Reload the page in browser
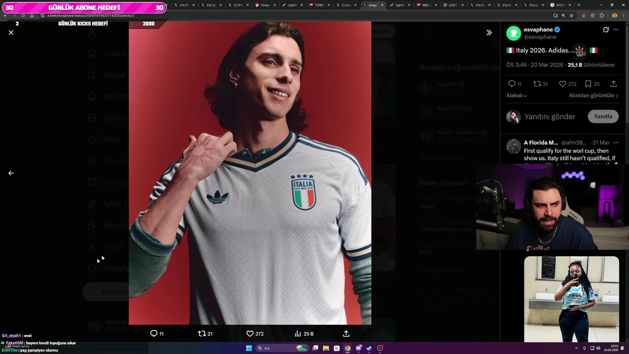Screen dimensions: 629x354 coord(23,16)
